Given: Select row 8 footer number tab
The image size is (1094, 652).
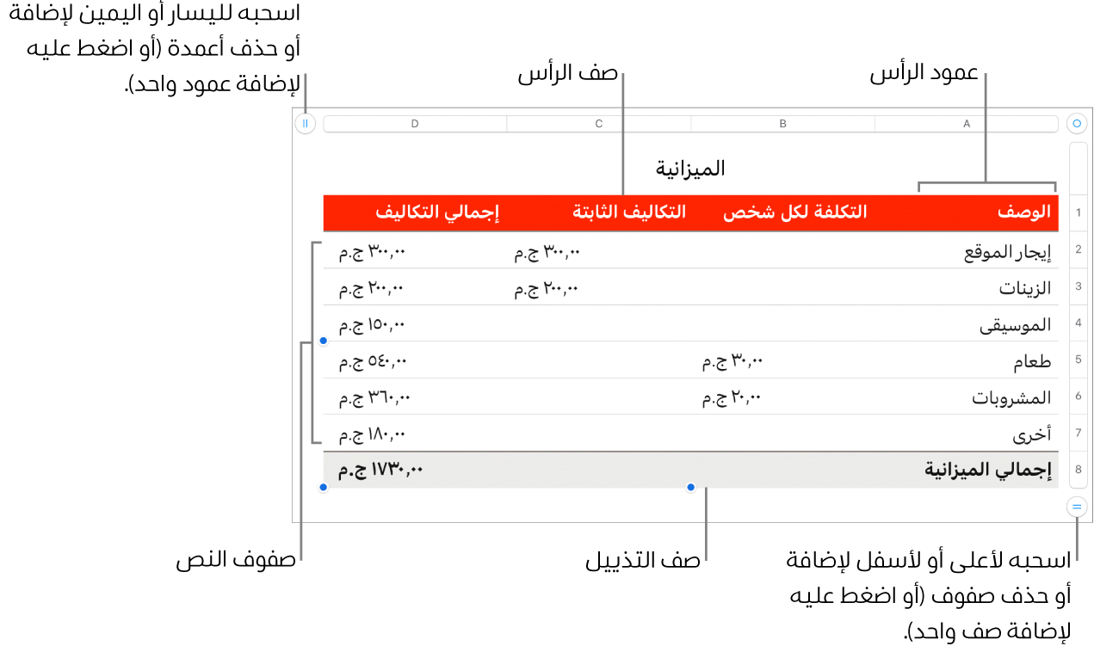Looking at the screenshot, I should coord(1077,470).
